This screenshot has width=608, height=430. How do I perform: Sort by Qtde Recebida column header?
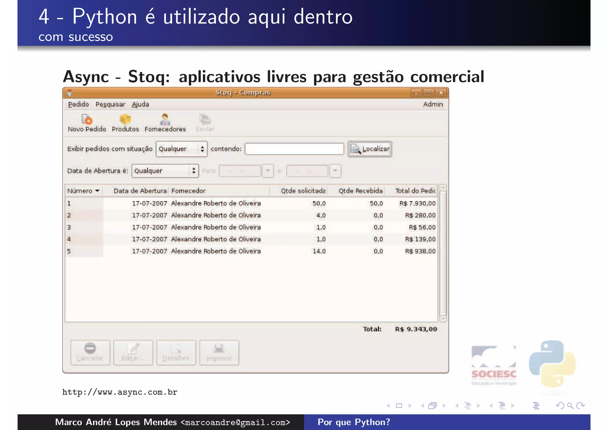356,191
